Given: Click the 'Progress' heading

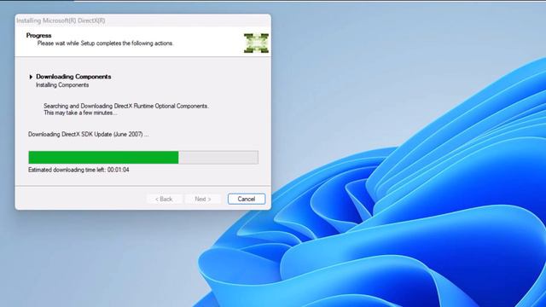Looking at the screenshot, I should point(38,36).
